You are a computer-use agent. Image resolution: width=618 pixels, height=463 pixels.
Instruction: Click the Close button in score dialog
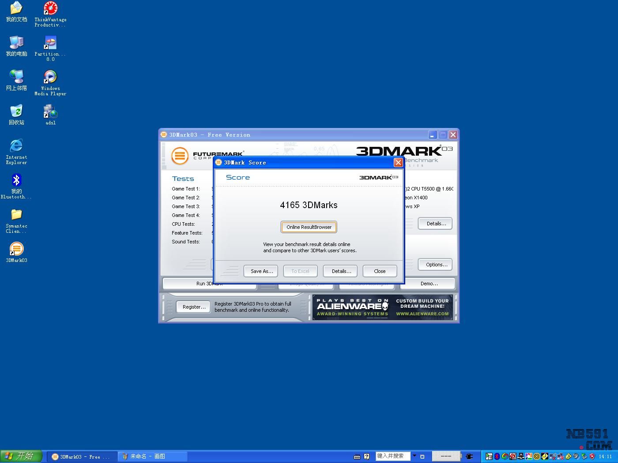(x=380, y=271)
